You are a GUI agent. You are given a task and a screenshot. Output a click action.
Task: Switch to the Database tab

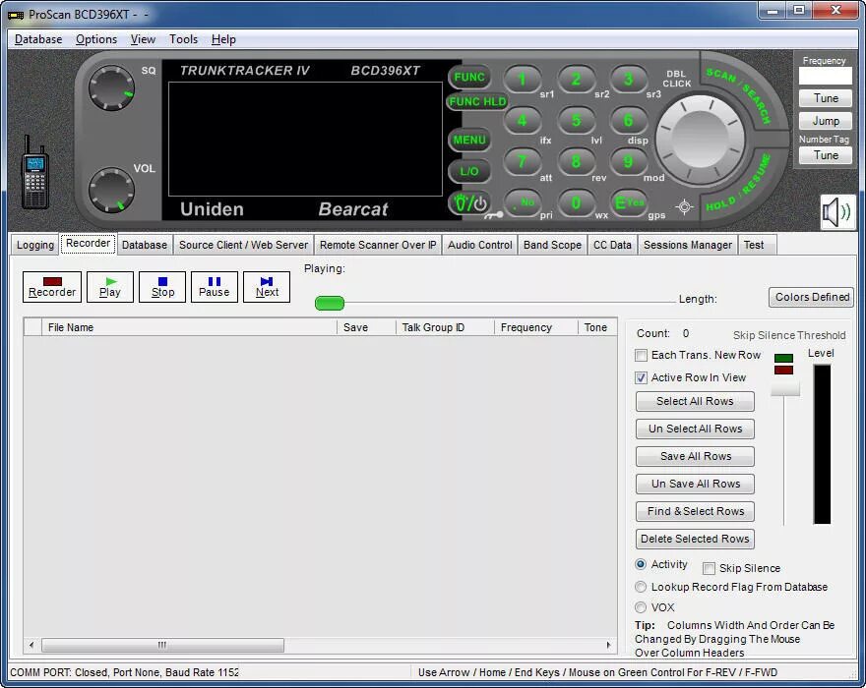coord(144,245)
